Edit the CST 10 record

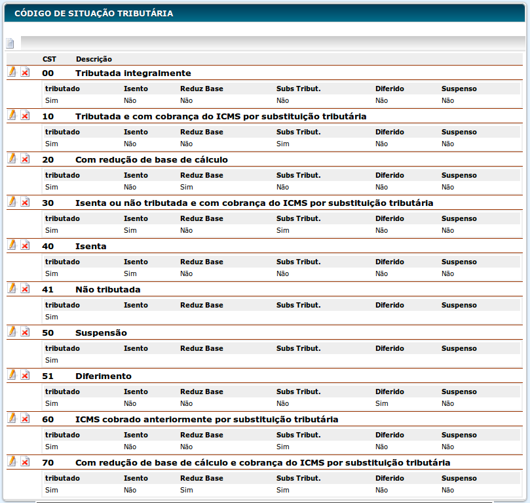[12, 115]
